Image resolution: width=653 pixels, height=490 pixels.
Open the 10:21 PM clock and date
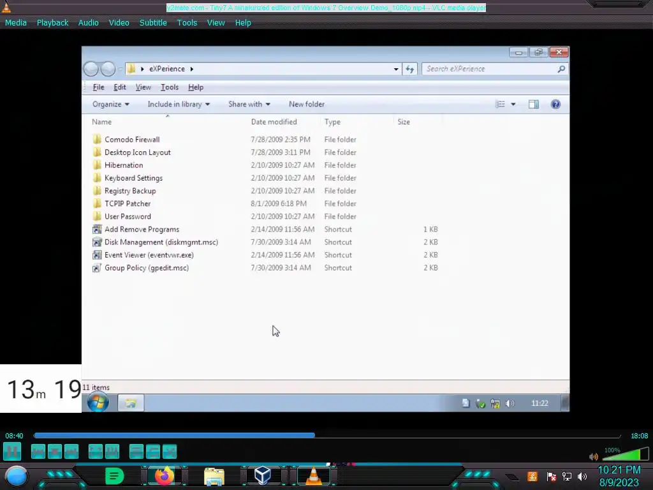(619, 476)
